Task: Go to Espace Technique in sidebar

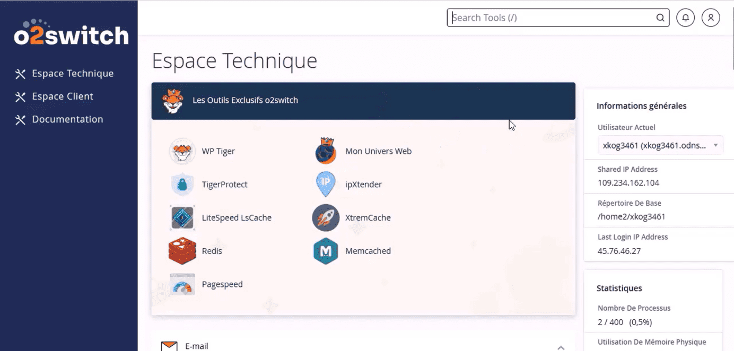Action: click(73, 74)
